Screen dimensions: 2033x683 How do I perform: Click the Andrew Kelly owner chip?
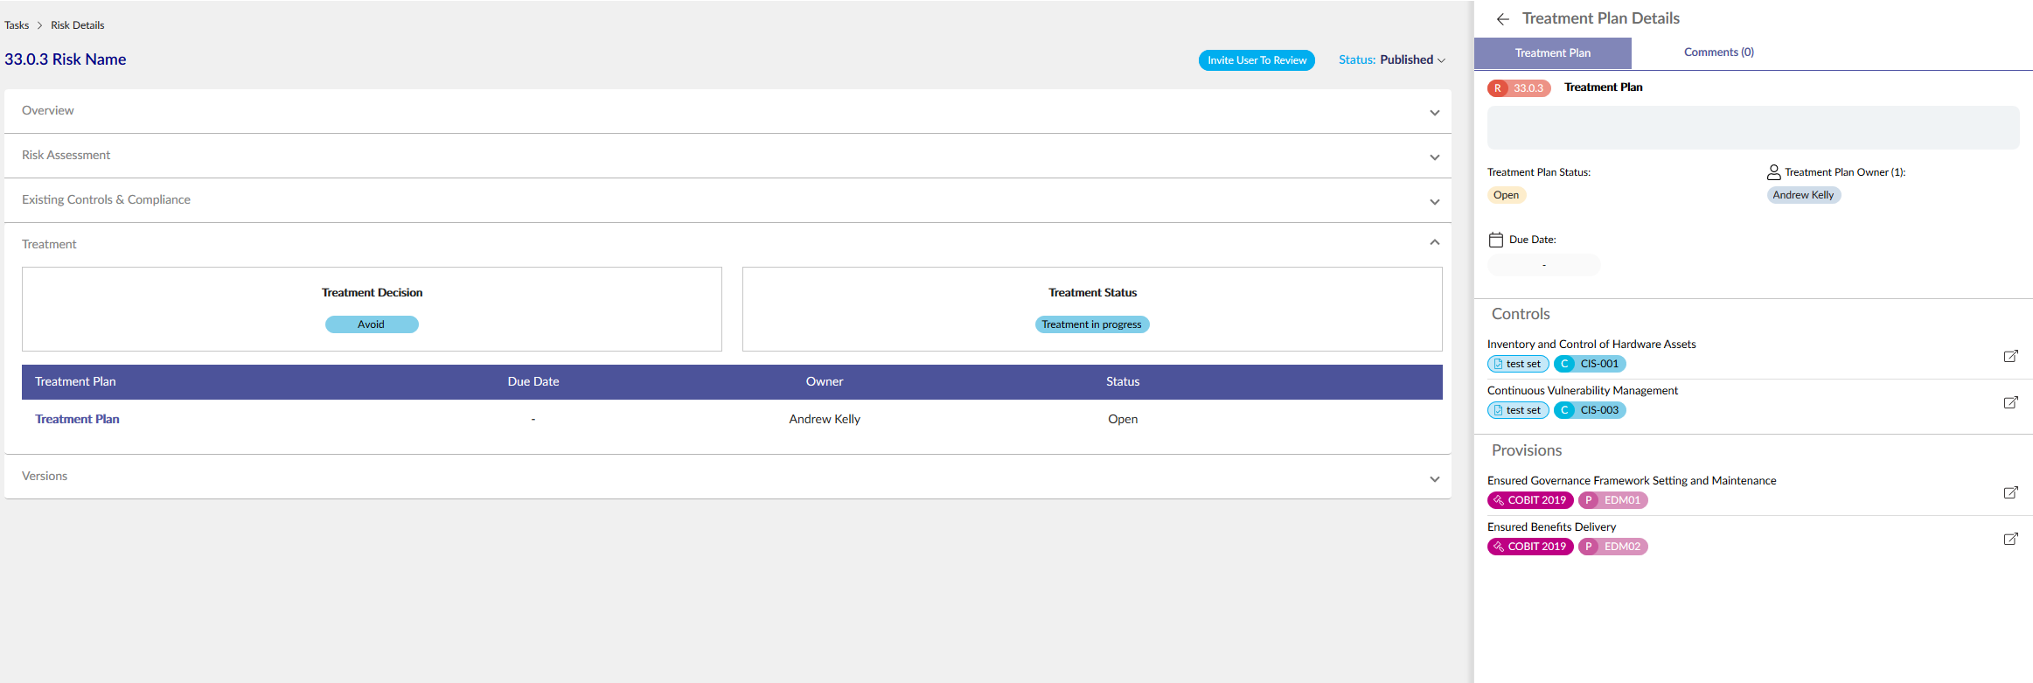point(1803,195)
